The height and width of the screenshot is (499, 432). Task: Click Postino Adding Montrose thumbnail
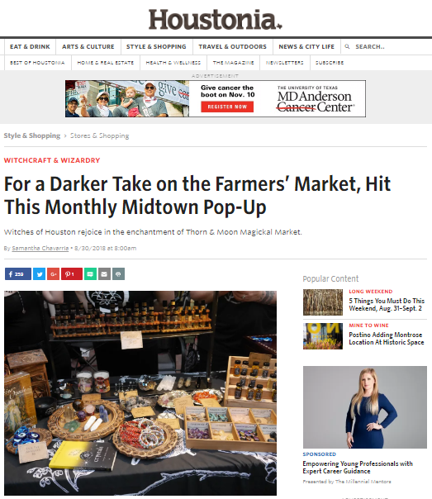tap(323, 336)
